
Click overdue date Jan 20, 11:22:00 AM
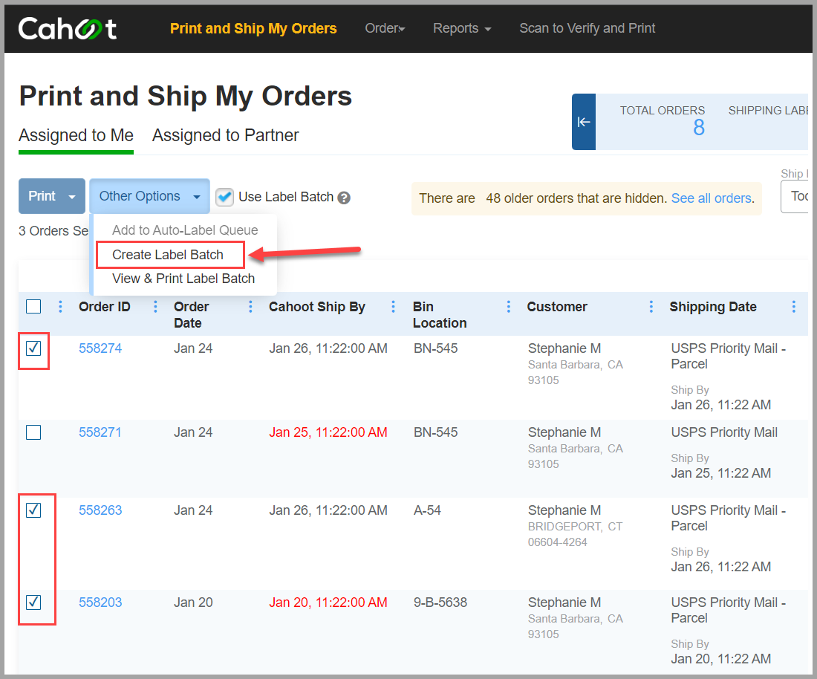328,602
